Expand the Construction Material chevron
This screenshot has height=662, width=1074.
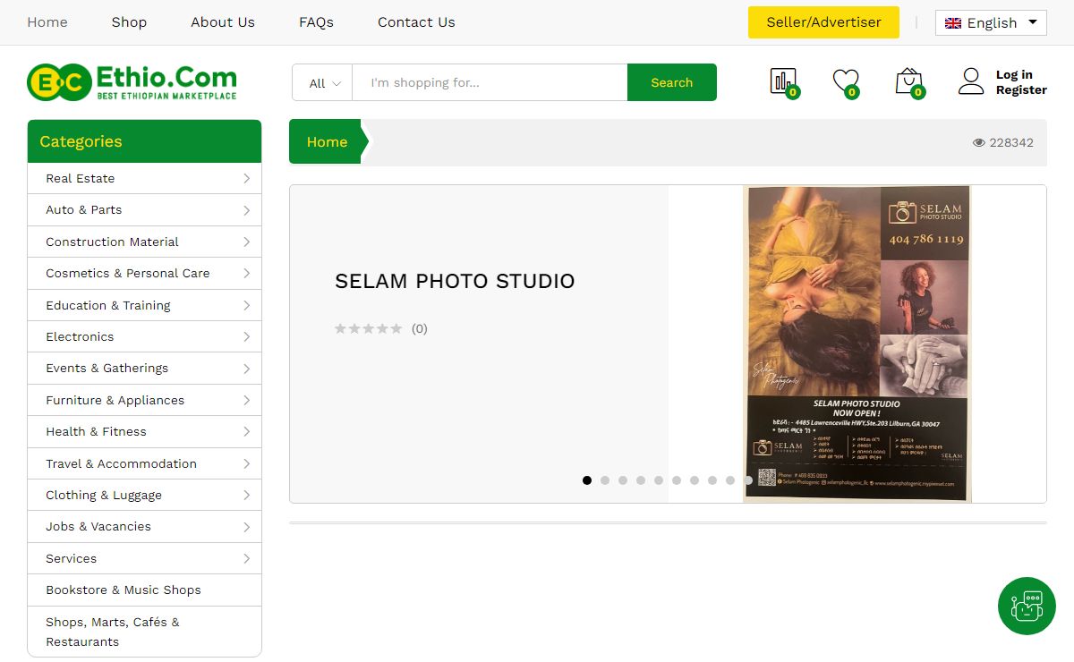point(246,242)
